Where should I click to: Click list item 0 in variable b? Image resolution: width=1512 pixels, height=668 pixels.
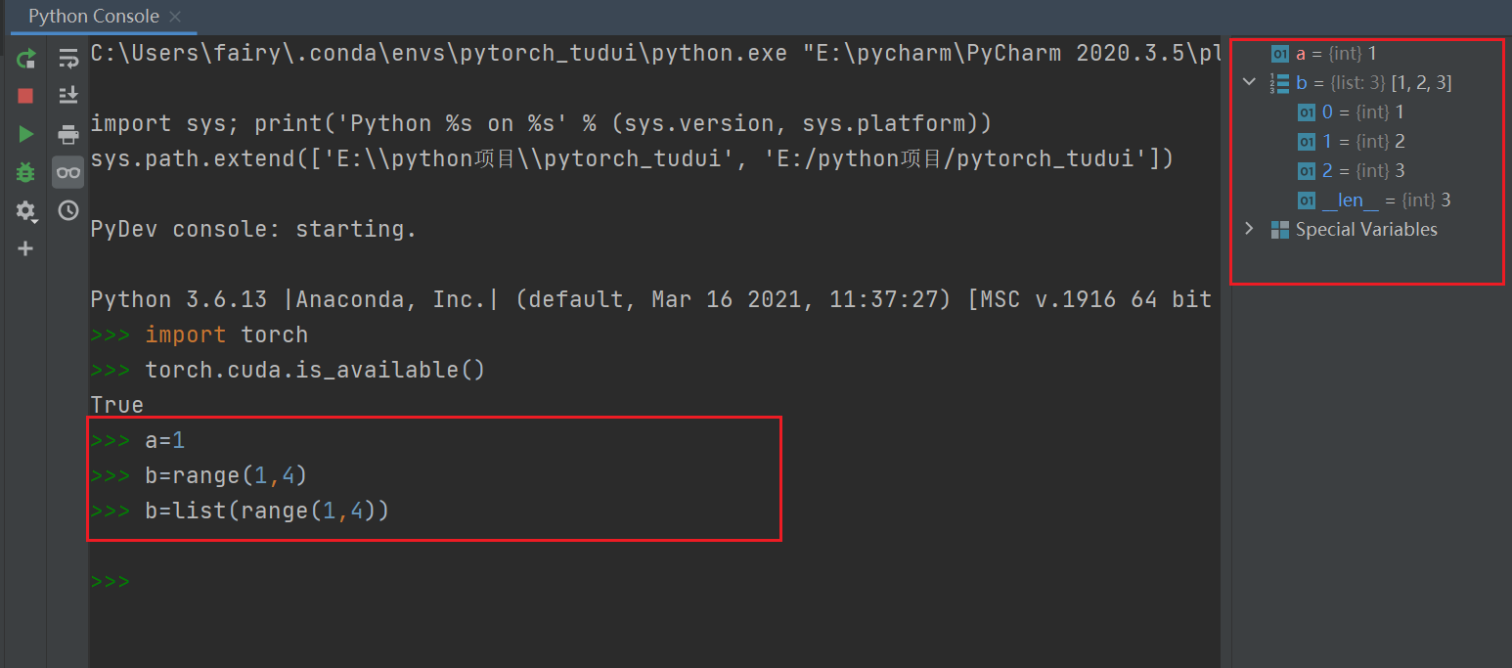1351,111
